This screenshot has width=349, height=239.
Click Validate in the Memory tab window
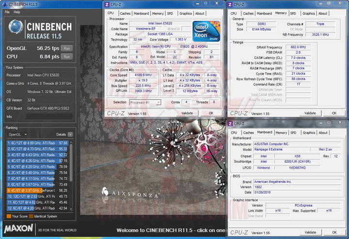pos(310,113)
